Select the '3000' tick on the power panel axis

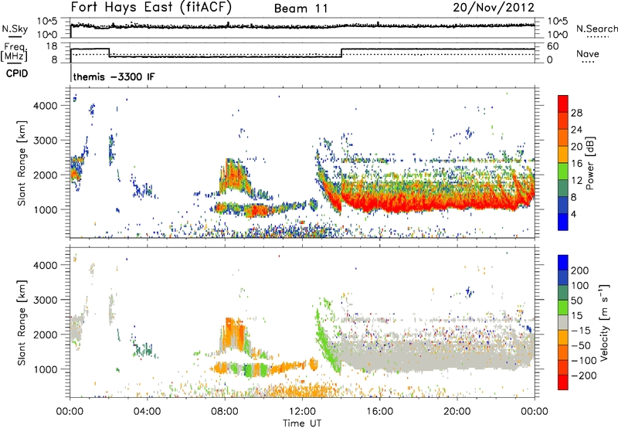(x=45, y=141)
